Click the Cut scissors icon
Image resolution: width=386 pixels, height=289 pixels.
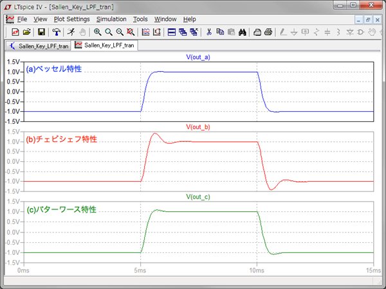209,31
